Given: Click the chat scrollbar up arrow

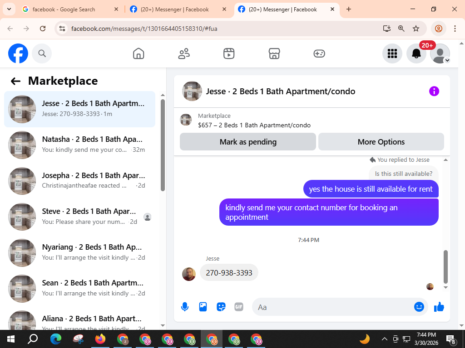Looking at the screenshot, I should [445, 160].
